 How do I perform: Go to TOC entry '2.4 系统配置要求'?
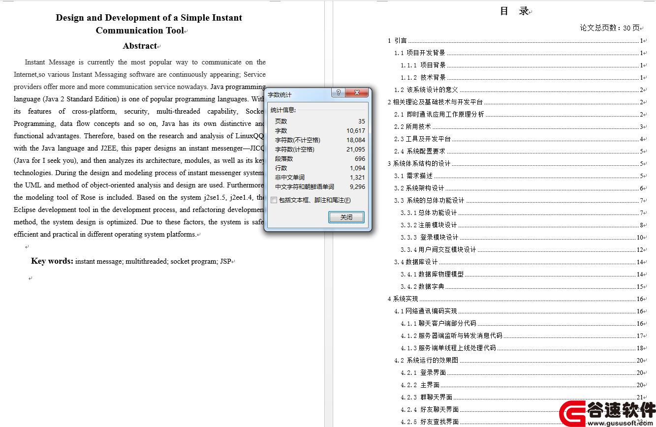tap(519, 151)
